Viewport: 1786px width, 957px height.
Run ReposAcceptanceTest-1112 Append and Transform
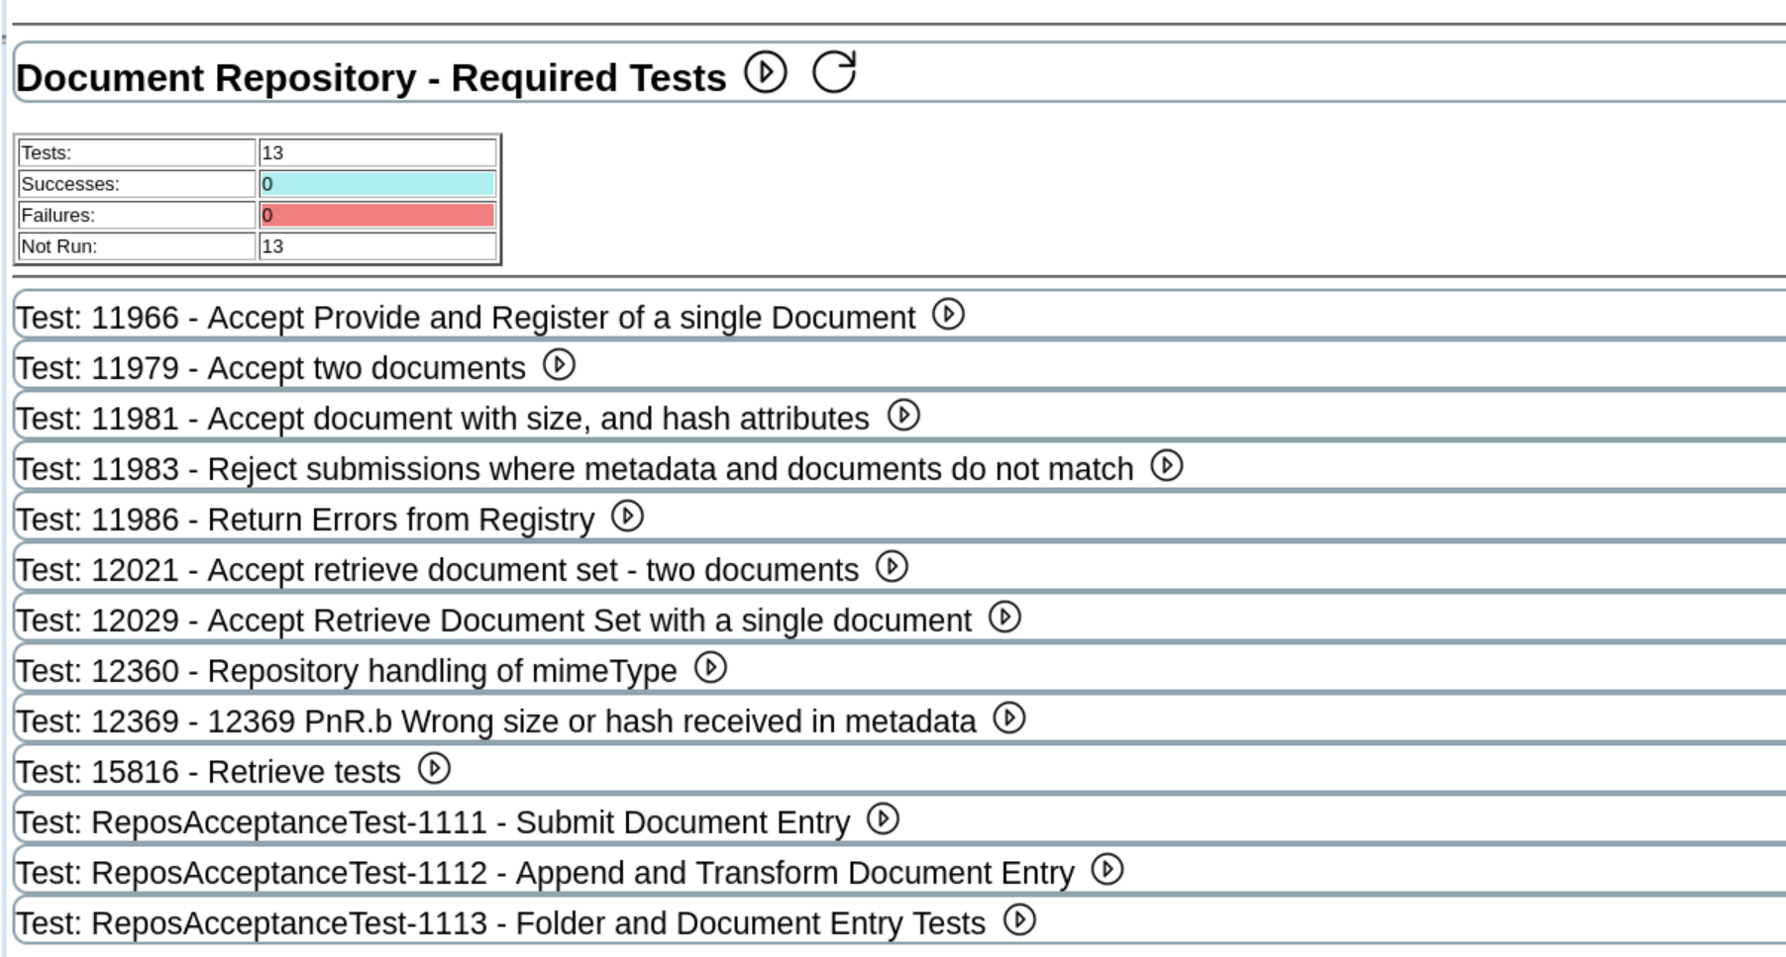pos(1107,870)
